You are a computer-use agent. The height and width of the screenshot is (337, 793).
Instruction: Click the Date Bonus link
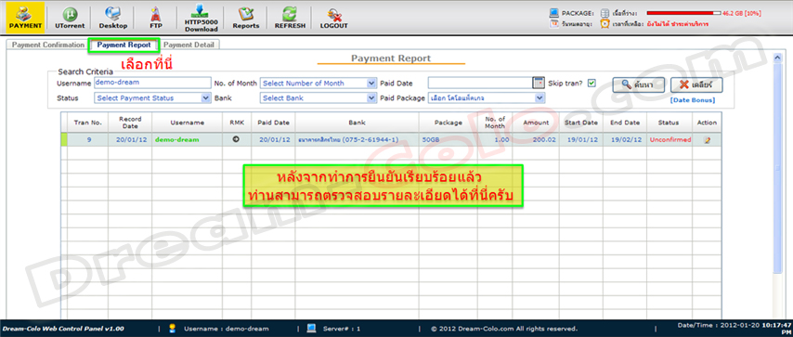(693, 100)
